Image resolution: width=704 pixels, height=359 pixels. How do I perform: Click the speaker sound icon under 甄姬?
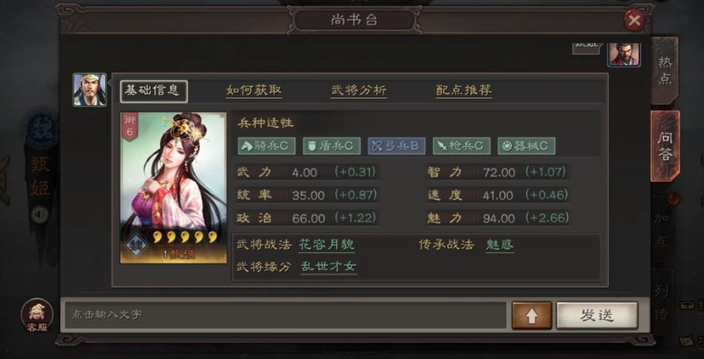40,215
